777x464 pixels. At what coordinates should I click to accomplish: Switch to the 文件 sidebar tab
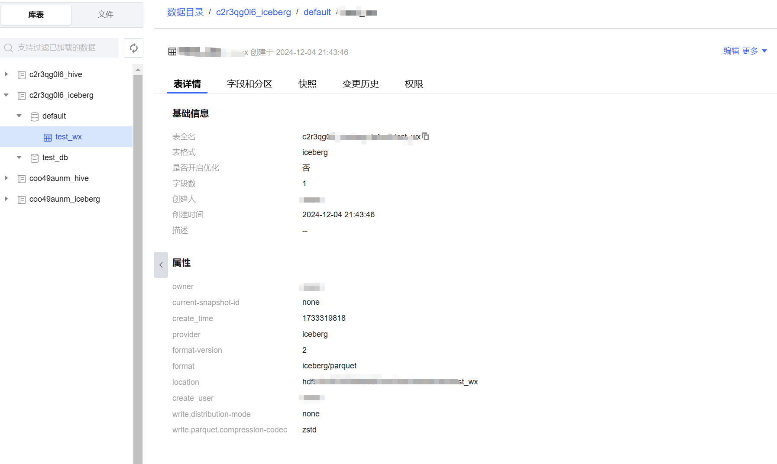pyautogui.click(x=105, y=15)
